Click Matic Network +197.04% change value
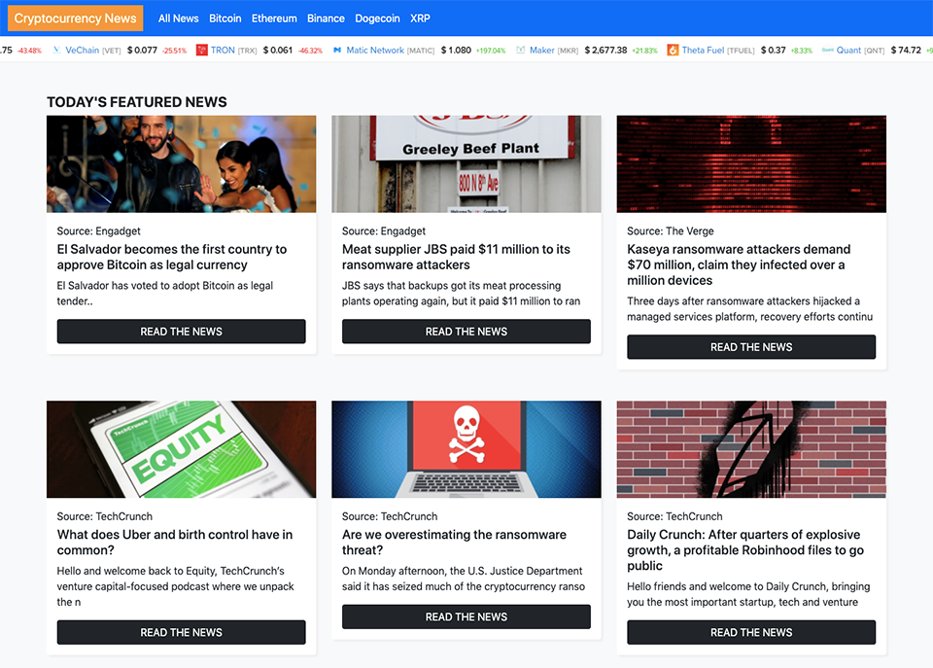The image size is (933, 668). (490, 51)
